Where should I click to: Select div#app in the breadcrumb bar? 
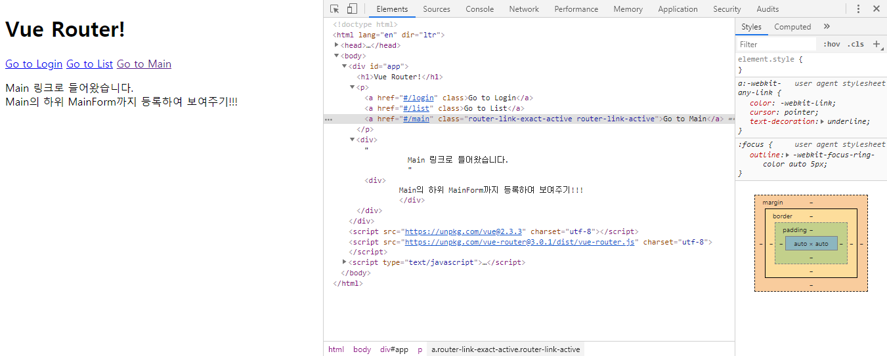(x=394, y=349)
